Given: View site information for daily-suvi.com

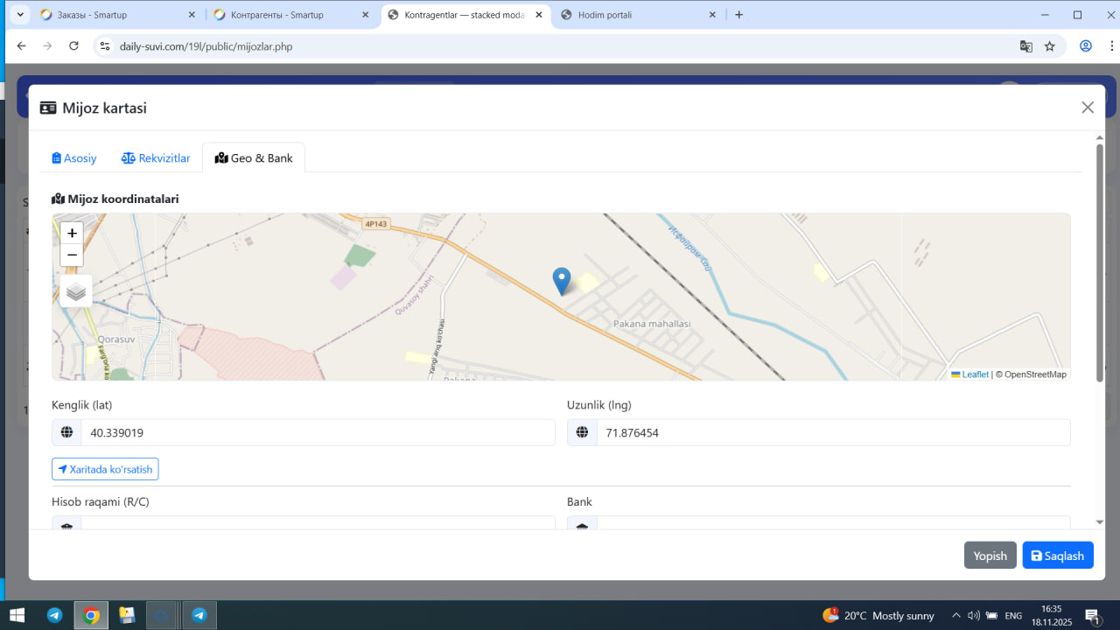Looking at the screenshot, I should click(104, 46).
